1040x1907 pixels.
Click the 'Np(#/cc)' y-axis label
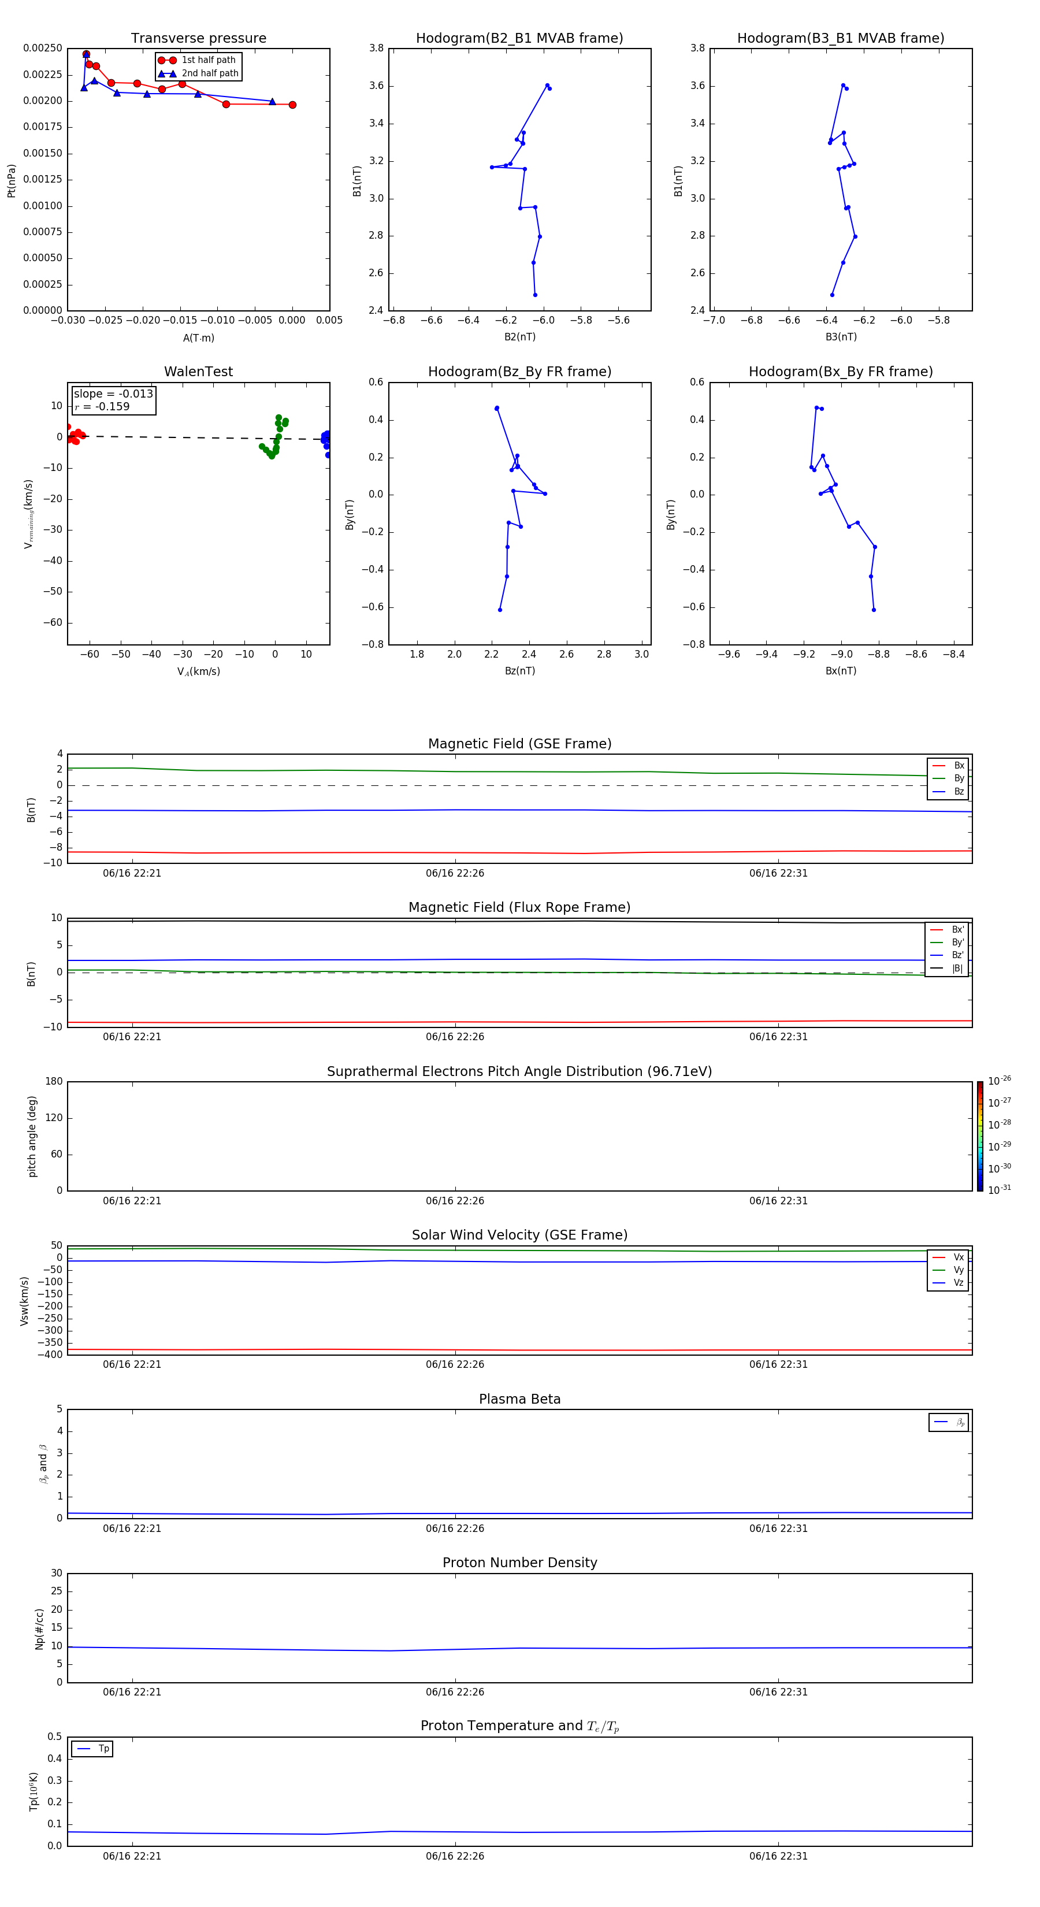(39, 1628)
